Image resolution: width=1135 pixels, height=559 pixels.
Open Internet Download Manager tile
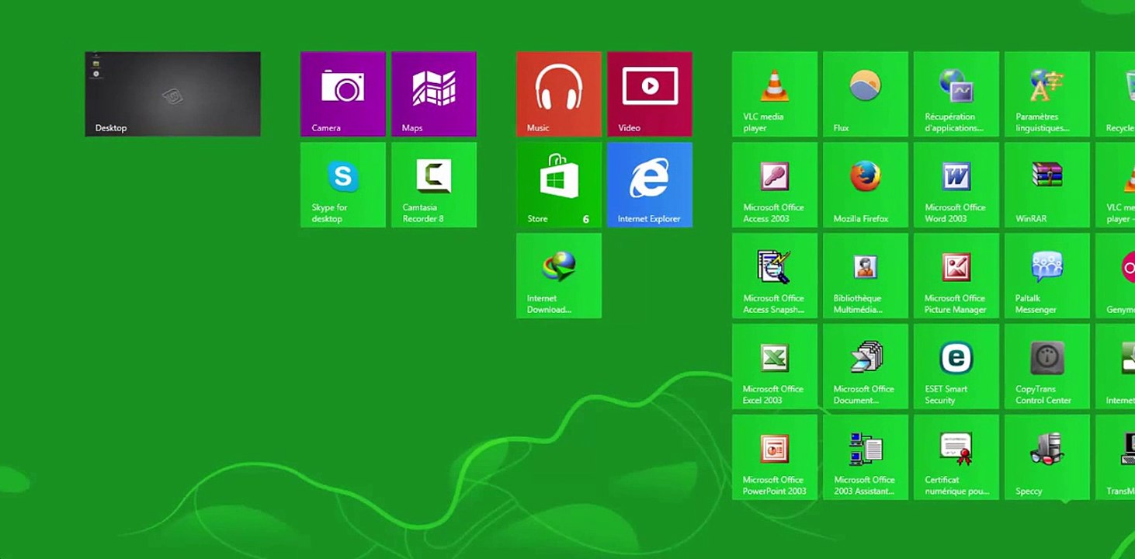click(559, 276)
